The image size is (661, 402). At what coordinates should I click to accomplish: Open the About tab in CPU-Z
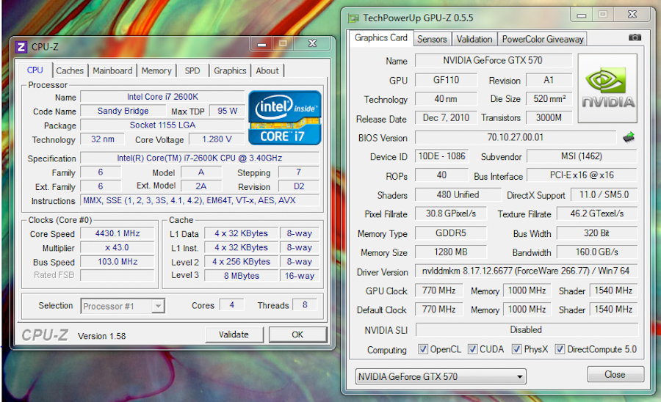267,70
